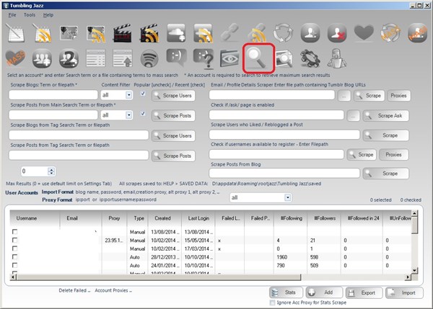Open the 'all' dropdown beside Scrape Posts search
This screenshot has height=309, width=433.
point(128,115)
